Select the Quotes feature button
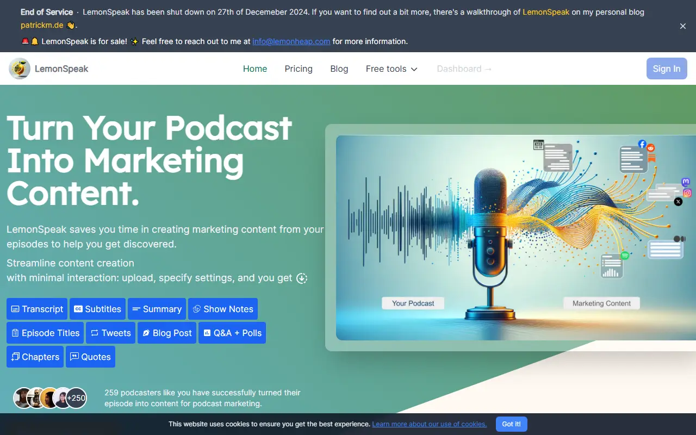Image resolution: width=696 pixels, height=435 pixels. click(90, 357)
